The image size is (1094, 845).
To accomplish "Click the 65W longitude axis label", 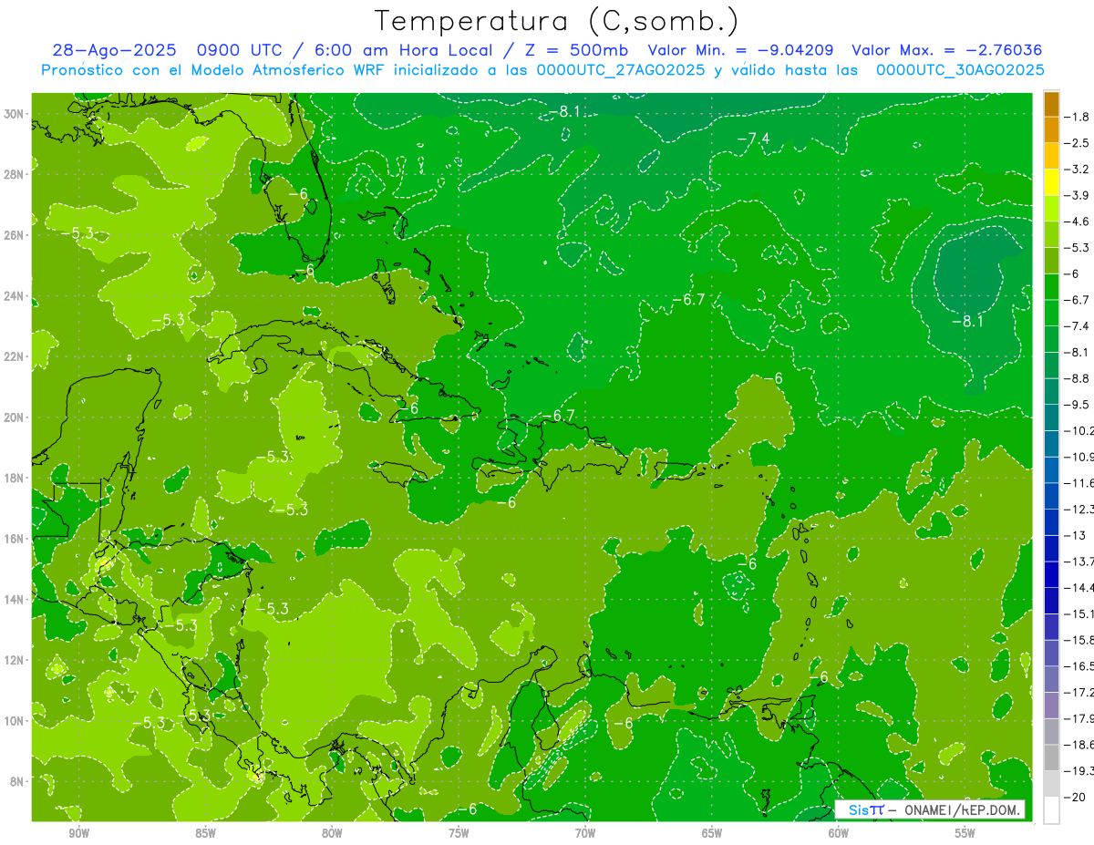I will pos(712,833).
